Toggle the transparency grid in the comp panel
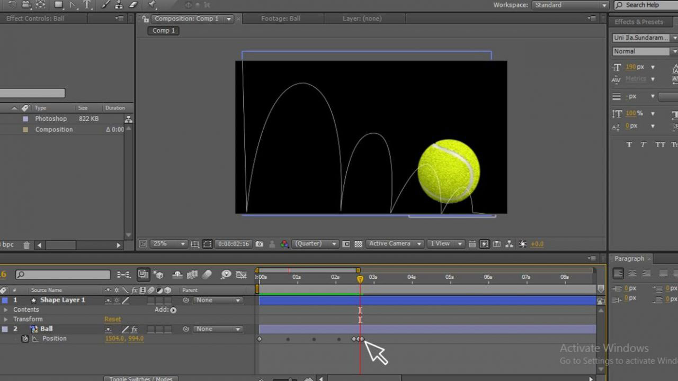 [358, 244]
